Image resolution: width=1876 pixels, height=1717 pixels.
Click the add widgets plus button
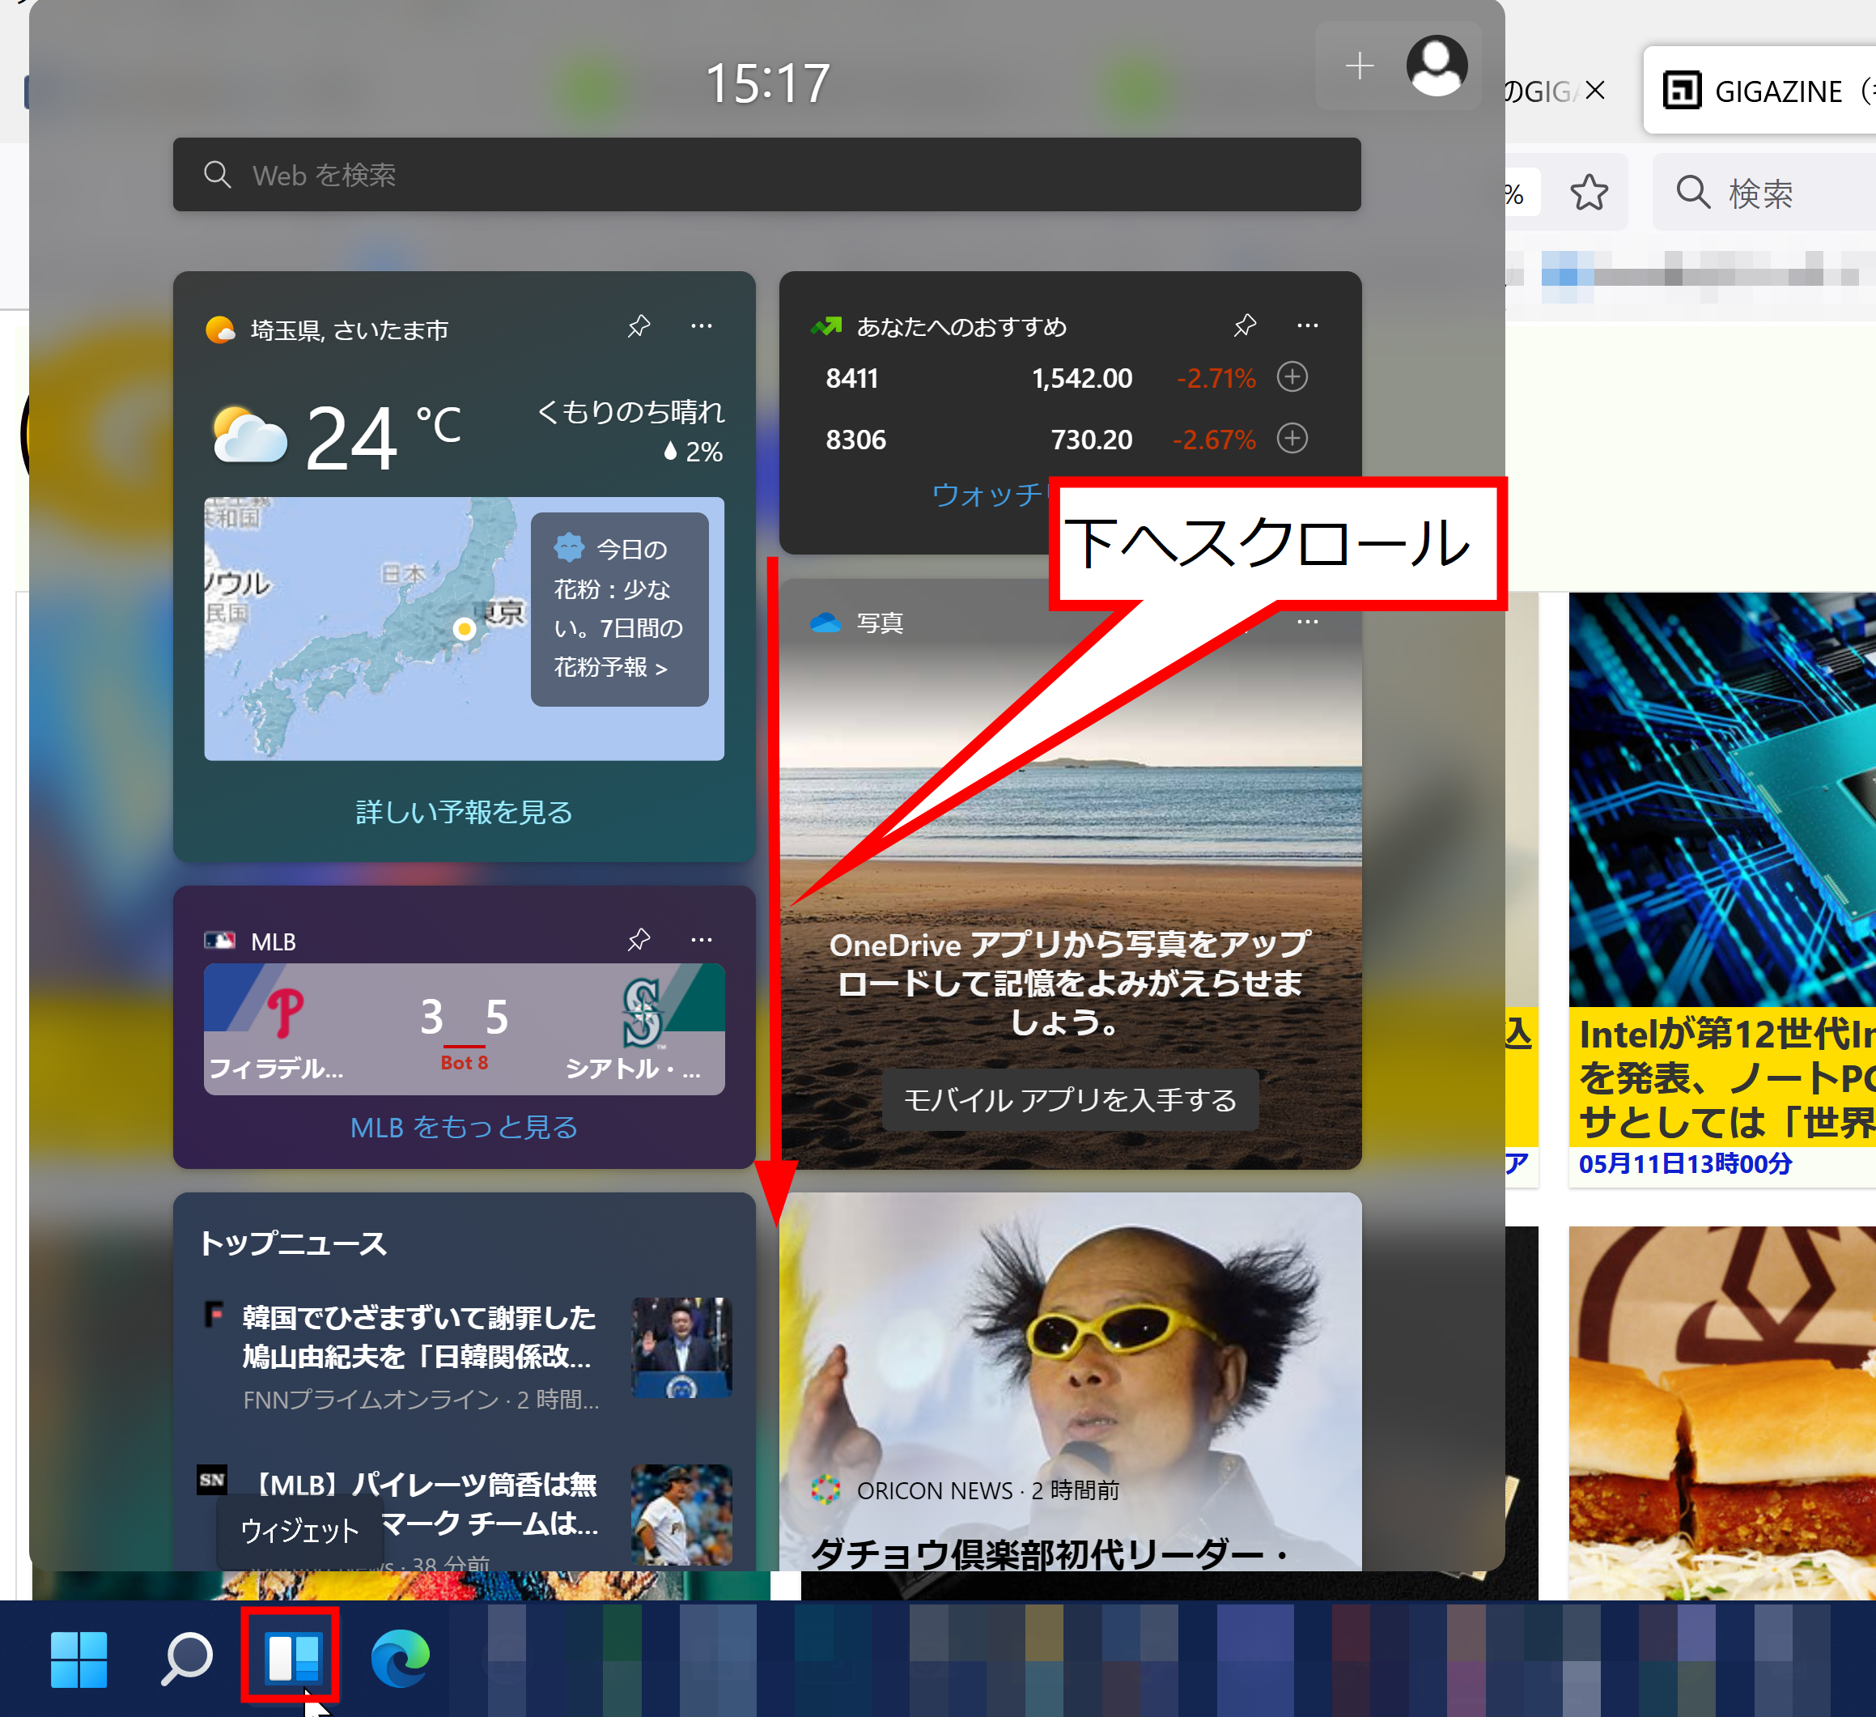point(1359,66)
